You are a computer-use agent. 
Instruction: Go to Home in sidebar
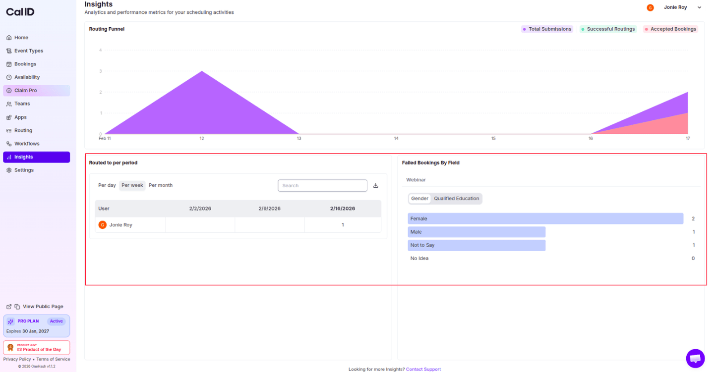point(36,38)
